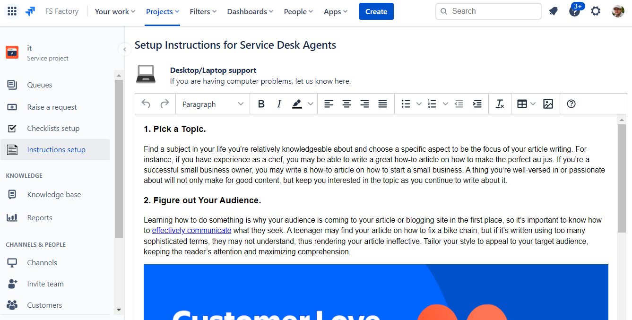Open Checklists setup in sidebar
This screenshot has width=632, height=320.
click(55, 129)
